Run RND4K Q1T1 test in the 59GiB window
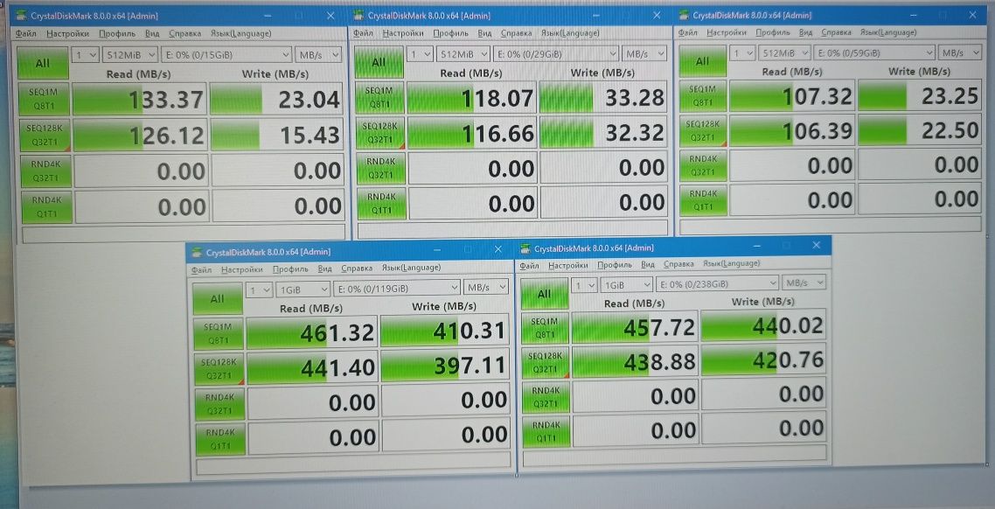995x509 pixels. [704, 200]
